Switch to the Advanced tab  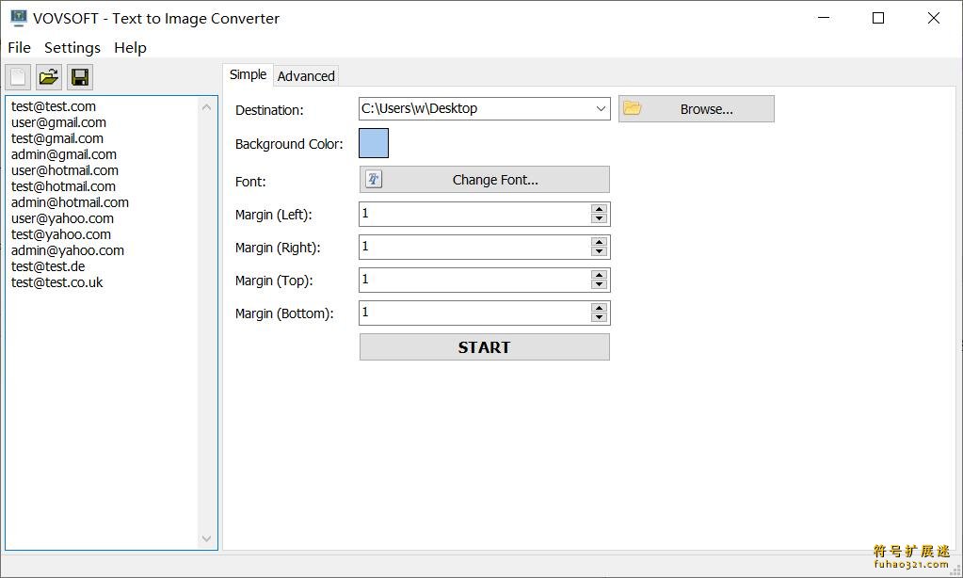click(306, 75)
